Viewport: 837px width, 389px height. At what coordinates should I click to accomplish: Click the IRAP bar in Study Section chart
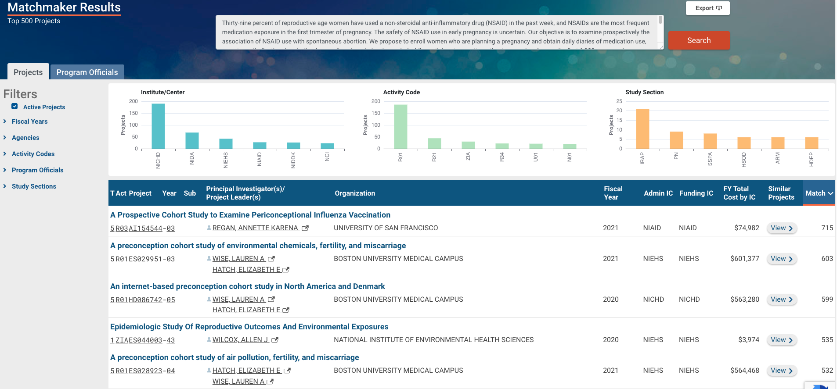click(642, 129)
